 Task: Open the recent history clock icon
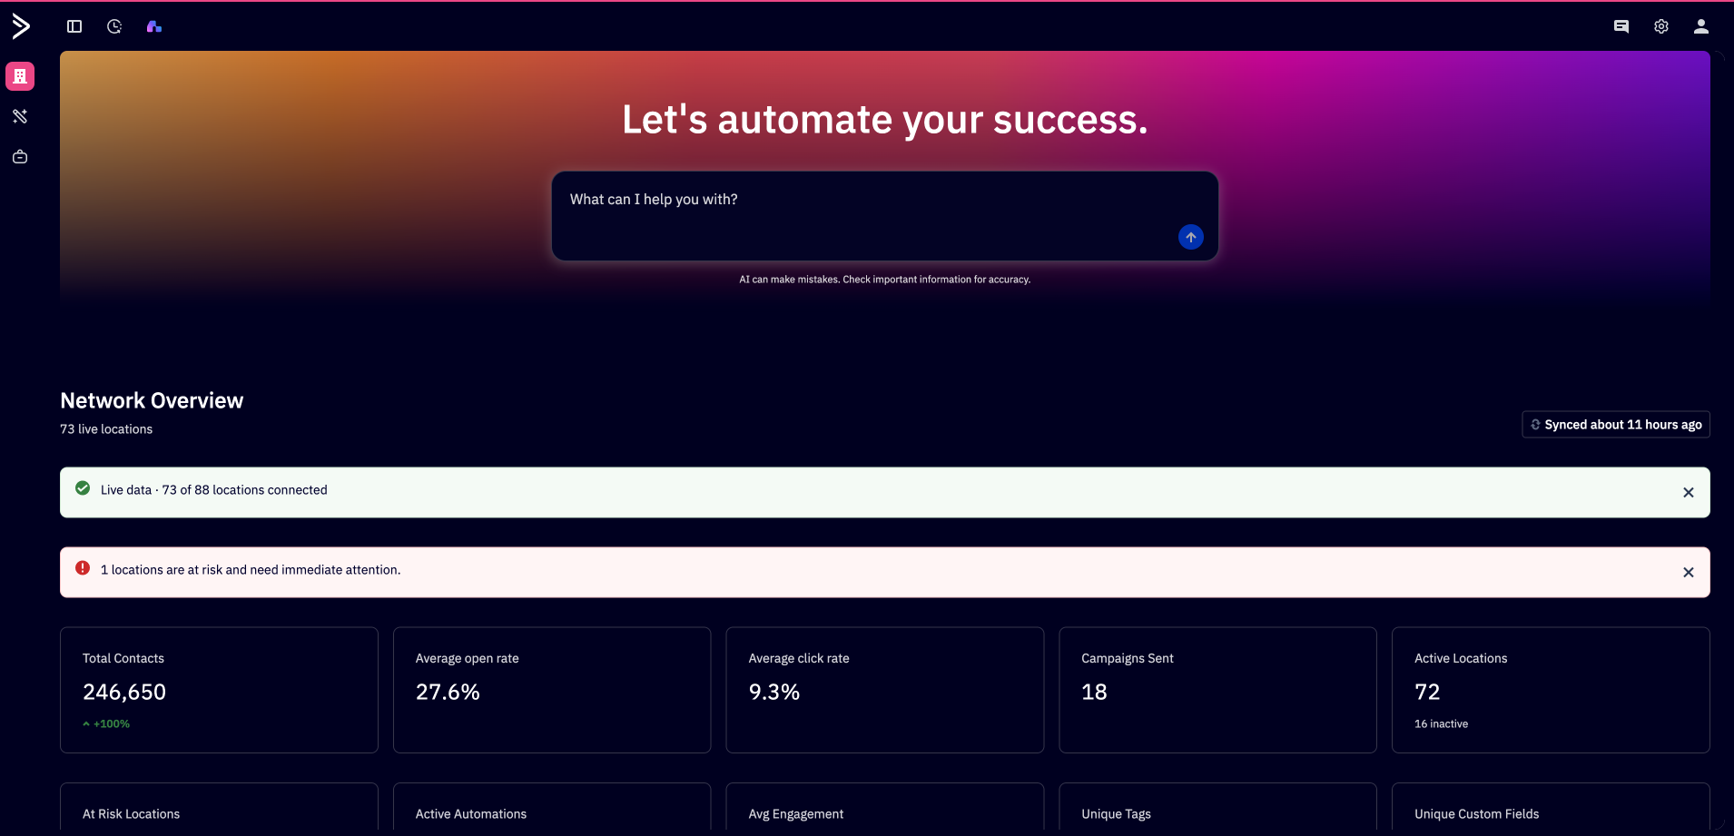114,26
